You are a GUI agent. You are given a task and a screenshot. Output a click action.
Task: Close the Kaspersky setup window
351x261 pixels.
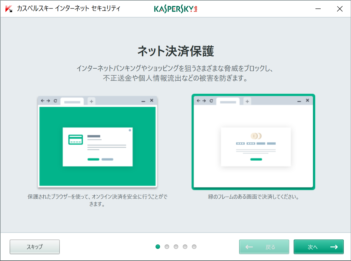tap(340, 9)
